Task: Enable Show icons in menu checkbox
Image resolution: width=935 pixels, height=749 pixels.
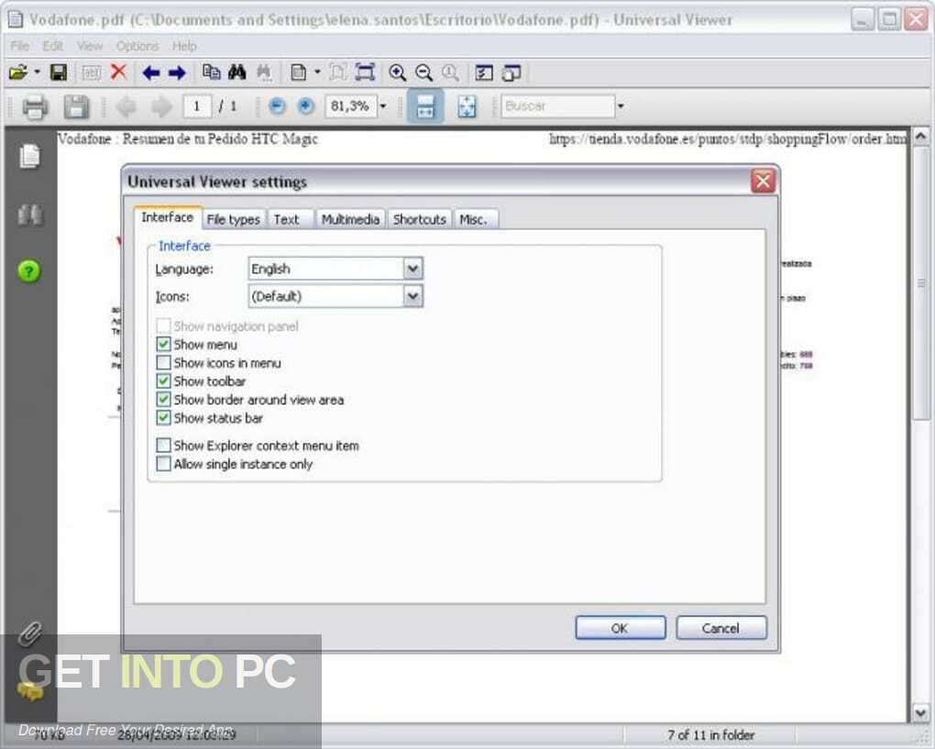Action: click(163, 362)
